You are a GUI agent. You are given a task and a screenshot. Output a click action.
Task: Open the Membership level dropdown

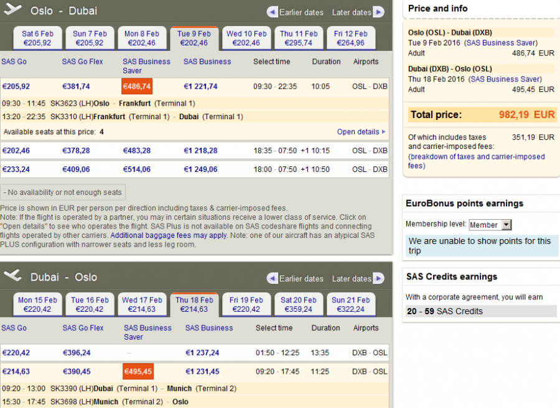[490, 225]
